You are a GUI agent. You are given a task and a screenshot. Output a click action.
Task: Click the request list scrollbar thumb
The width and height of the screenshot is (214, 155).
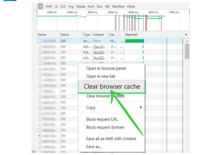[x=187, y=51]
